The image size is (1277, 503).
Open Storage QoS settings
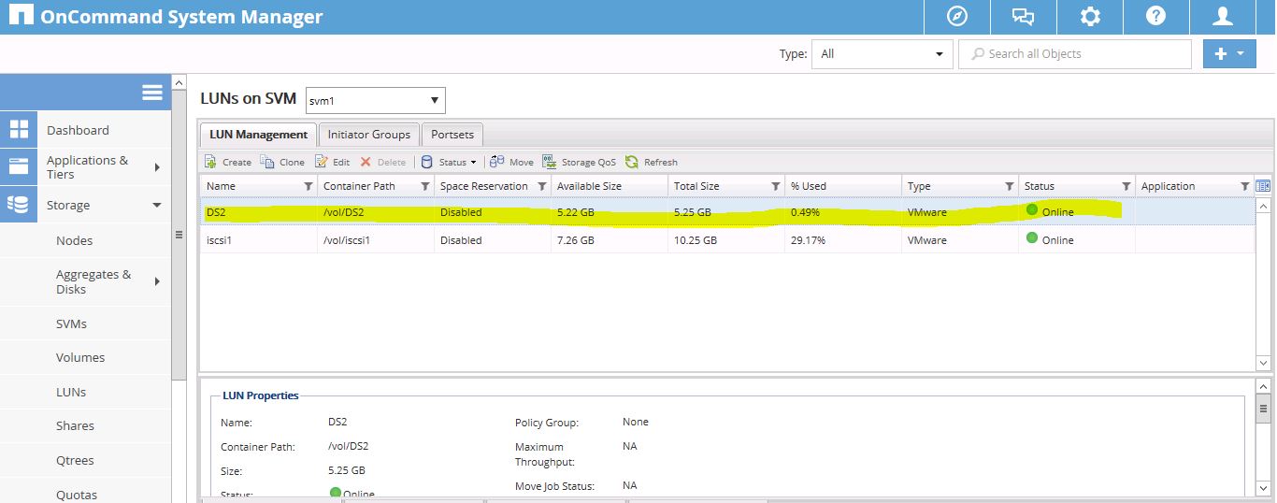pos(580,162)
